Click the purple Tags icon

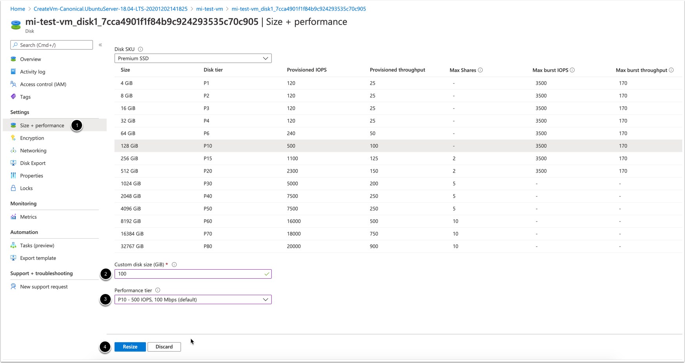[13, 97]
